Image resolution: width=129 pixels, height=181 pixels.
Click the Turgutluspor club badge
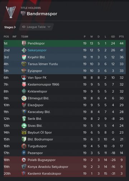click(24, 146)
